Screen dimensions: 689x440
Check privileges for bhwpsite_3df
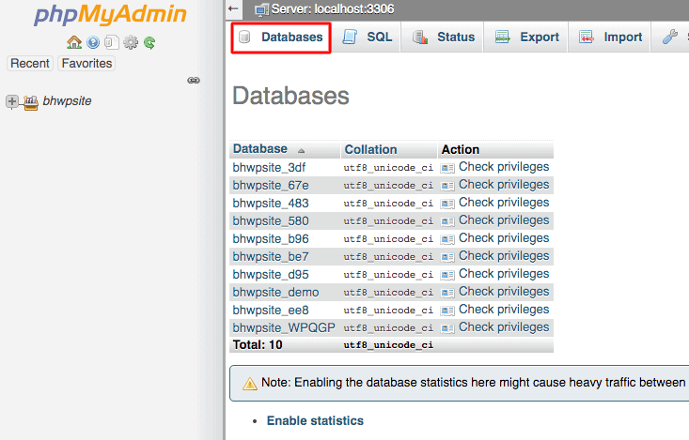pyautogui.click(x=504, y=167)
